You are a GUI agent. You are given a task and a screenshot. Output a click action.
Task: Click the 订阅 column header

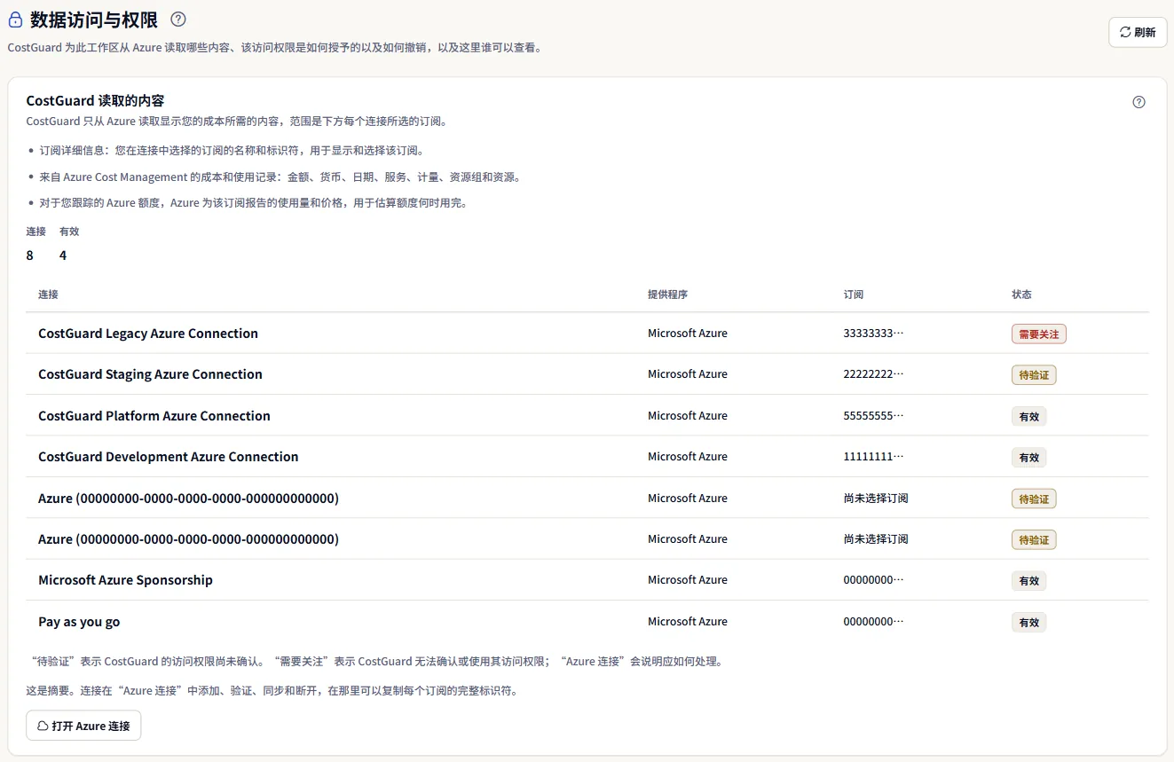pos(853,295)
